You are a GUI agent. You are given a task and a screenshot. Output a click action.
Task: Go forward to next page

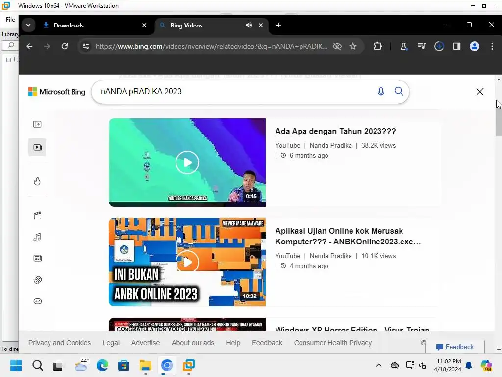point(47,46)
